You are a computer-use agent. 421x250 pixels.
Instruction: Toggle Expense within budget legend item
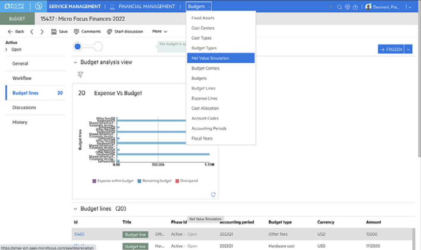113,181
